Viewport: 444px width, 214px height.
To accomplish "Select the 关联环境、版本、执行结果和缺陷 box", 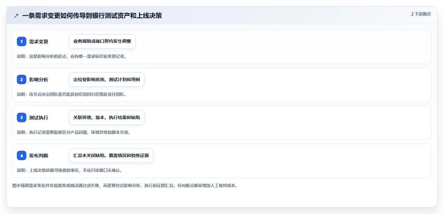I will pyautogui.click(x=107, y=117).
